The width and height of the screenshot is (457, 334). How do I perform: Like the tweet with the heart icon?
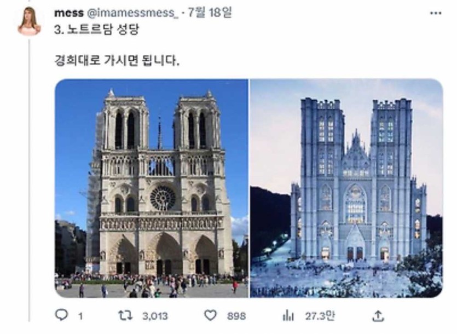(210, 315)
